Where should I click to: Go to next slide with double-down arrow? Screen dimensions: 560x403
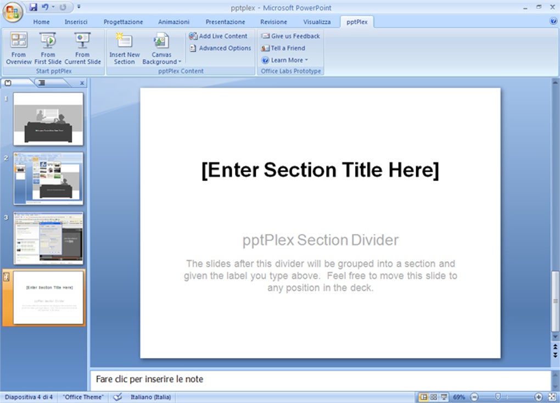(x=555, y=355)
